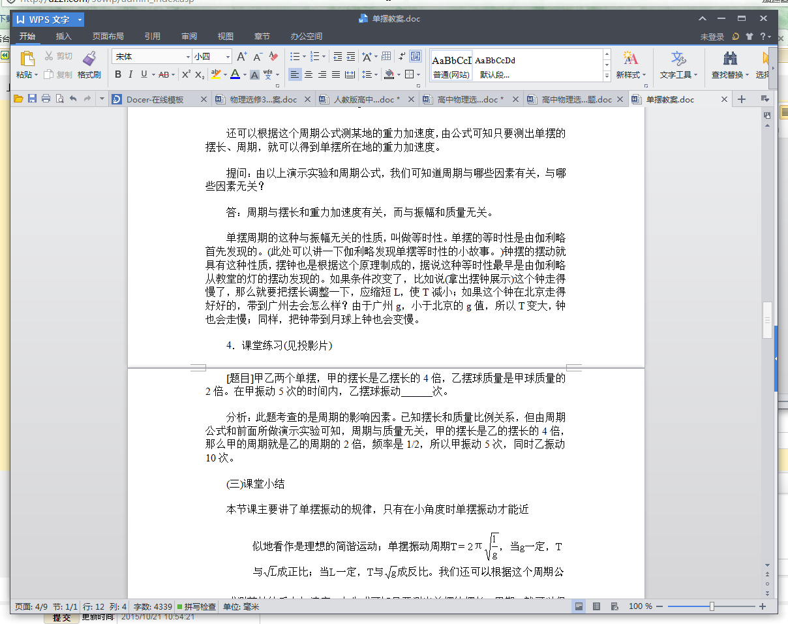Click the Cut (剪切) scissors button
Screen dimensions: 788x624
[58, 56]
